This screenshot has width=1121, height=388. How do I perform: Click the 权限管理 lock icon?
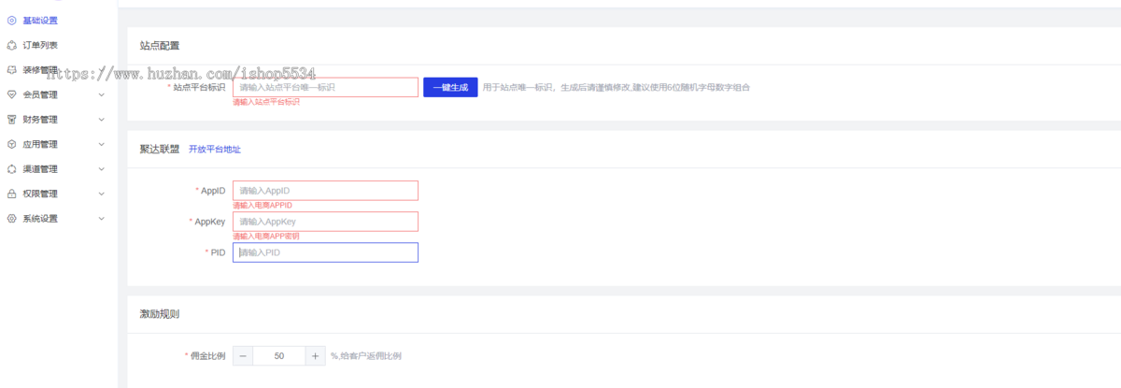(11, 194)
